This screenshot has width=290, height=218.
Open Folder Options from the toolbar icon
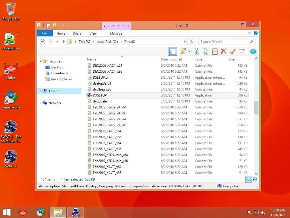pyautogui.click(x=183, y=51)
